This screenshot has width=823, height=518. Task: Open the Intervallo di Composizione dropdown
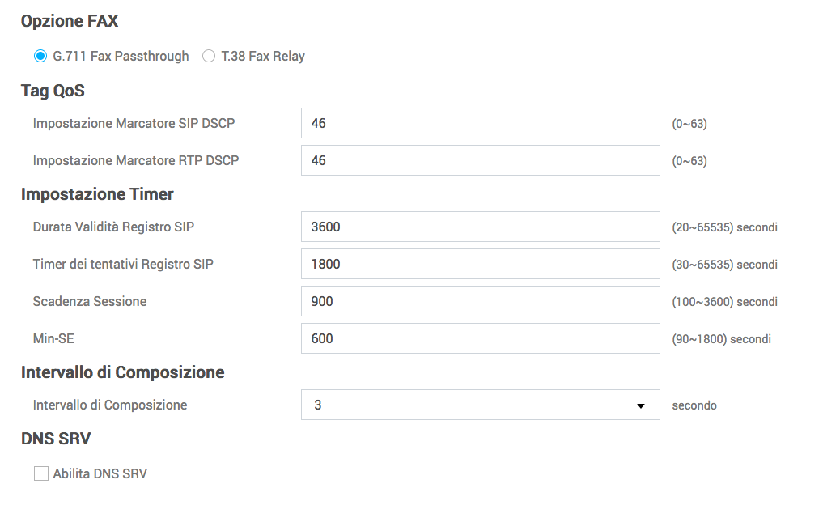(480, 405)
